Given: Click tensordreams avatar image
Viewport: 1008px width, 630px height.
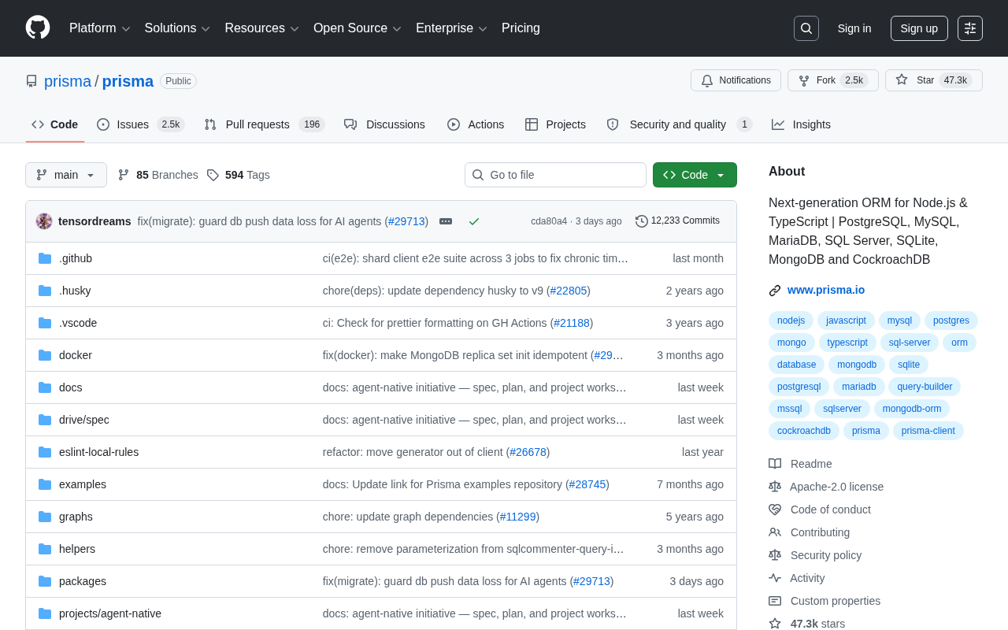Looking at the screenshot, I should 44,221.
